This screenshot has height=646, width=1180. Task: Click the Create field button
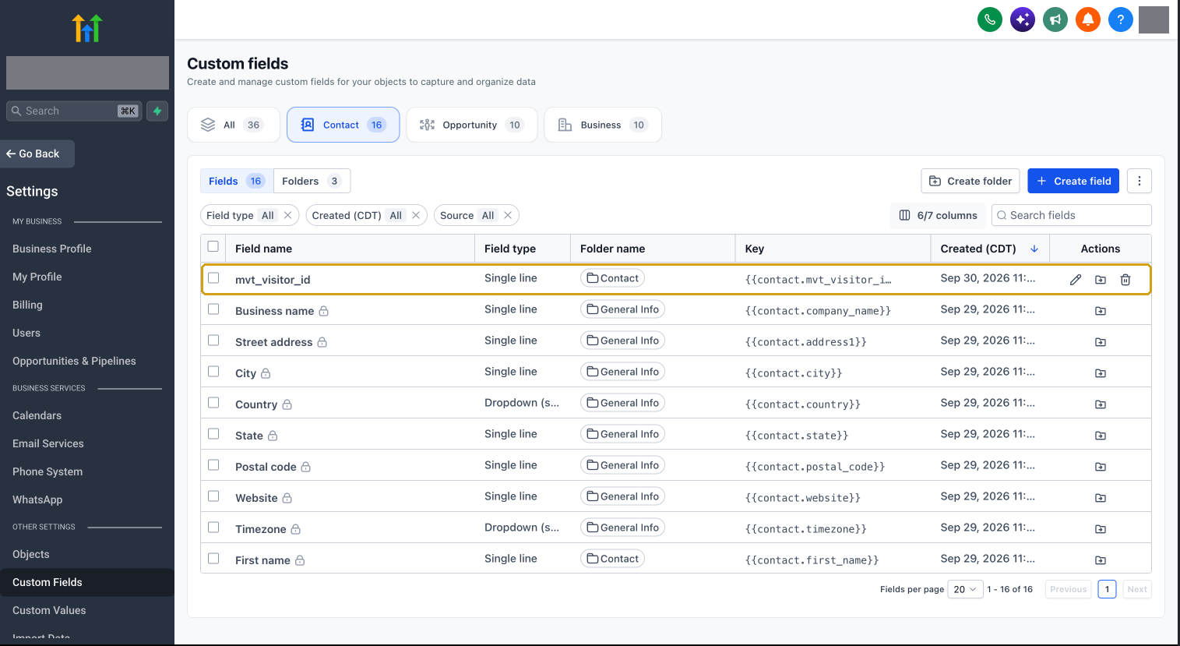[1073, 181]
